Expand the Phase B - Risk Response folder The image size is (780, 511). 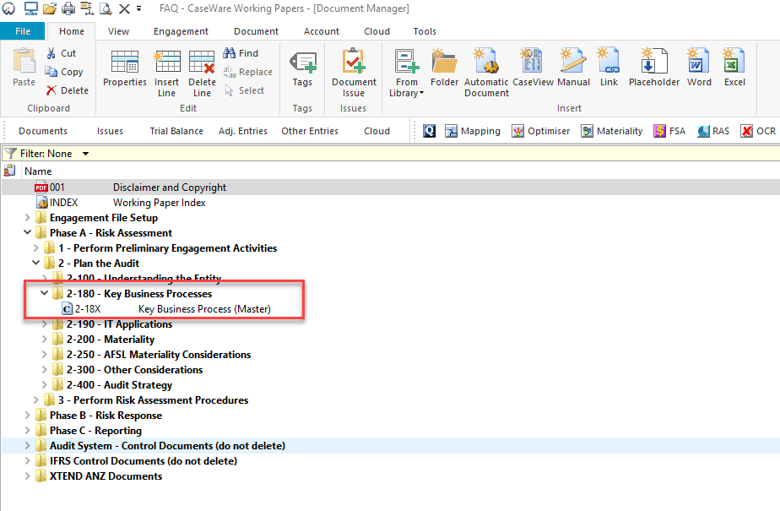[27, 415]
